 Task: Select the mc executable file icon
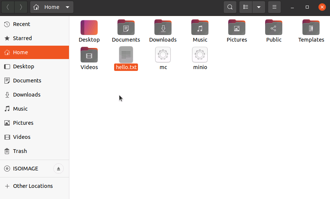point(163,55)
